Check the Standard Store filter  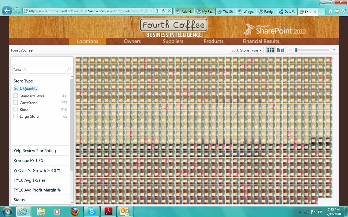(x=16, y=96)
